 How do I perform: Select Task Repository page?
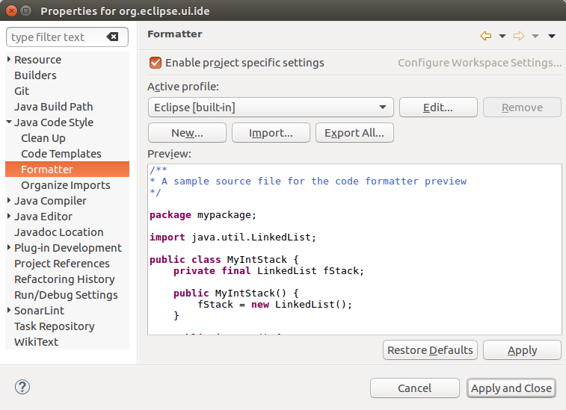[54, 326]
